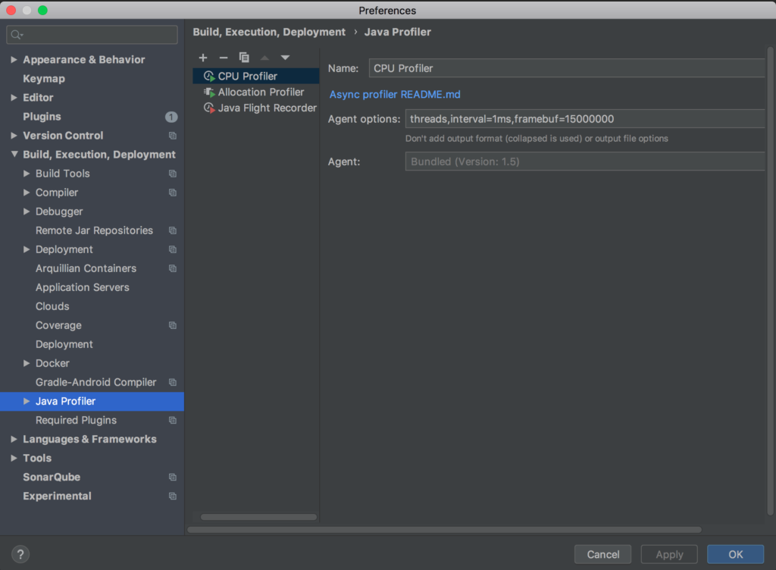Remove the selected profiler configuration
This screenshot has width=776, height=570.
[223, 58]
